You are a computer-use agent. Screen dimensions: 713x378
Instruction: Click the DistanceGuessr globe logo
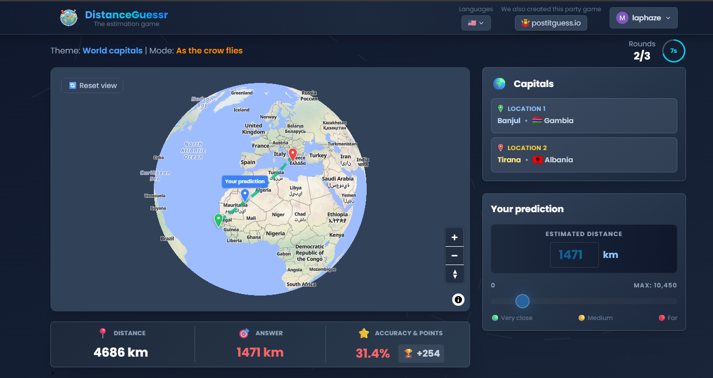pyautogui.click(x=69, y=18)
